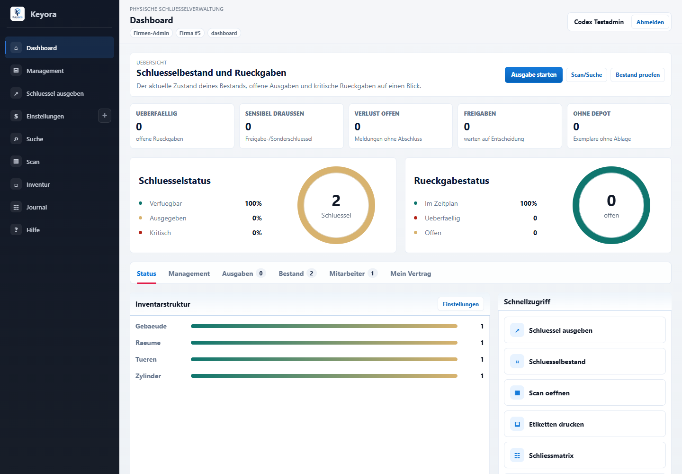Click the Firma #5 tag
The width and height of the screenshot is (682, 474).
click(x=190, y=33)
